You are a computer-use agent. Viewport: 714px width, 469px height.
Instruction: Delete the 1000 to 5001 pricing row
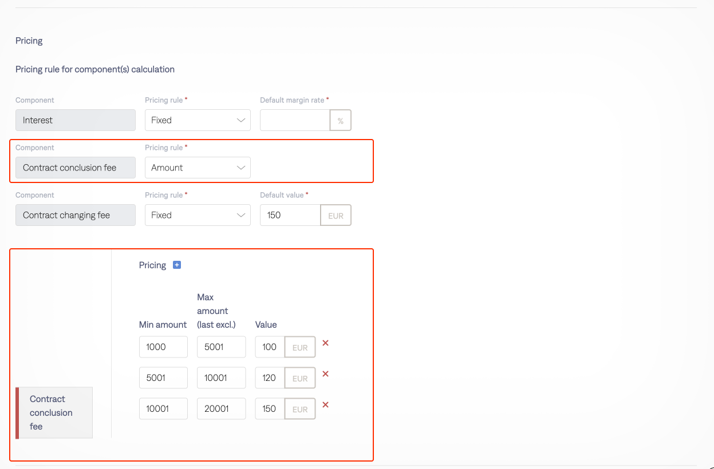tap(325, 343)
